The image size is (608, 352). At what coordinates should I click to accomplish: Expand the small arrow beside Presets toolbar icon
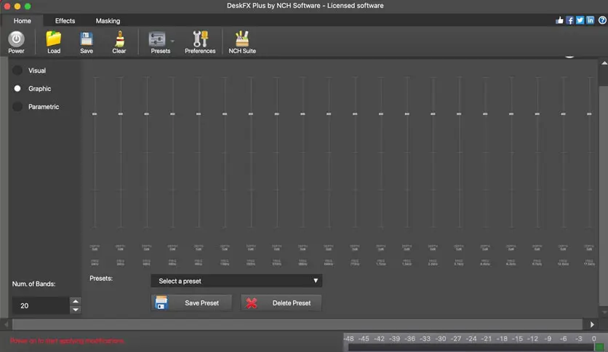coord(172,41)
